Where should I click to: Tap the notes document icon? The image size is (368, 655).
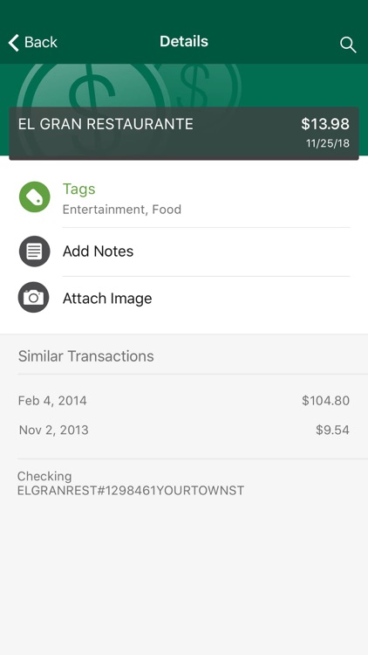[35, 251]
